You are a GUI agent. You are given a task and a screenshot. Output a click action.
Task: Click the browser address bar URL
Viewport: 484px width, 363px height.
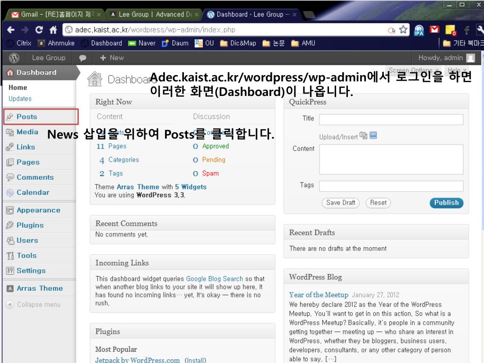155,30
